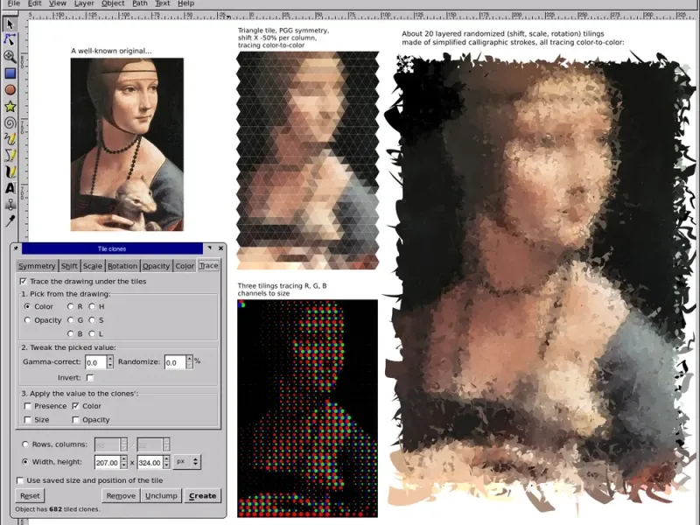Select the Star polygon tool

coord(10,106)
